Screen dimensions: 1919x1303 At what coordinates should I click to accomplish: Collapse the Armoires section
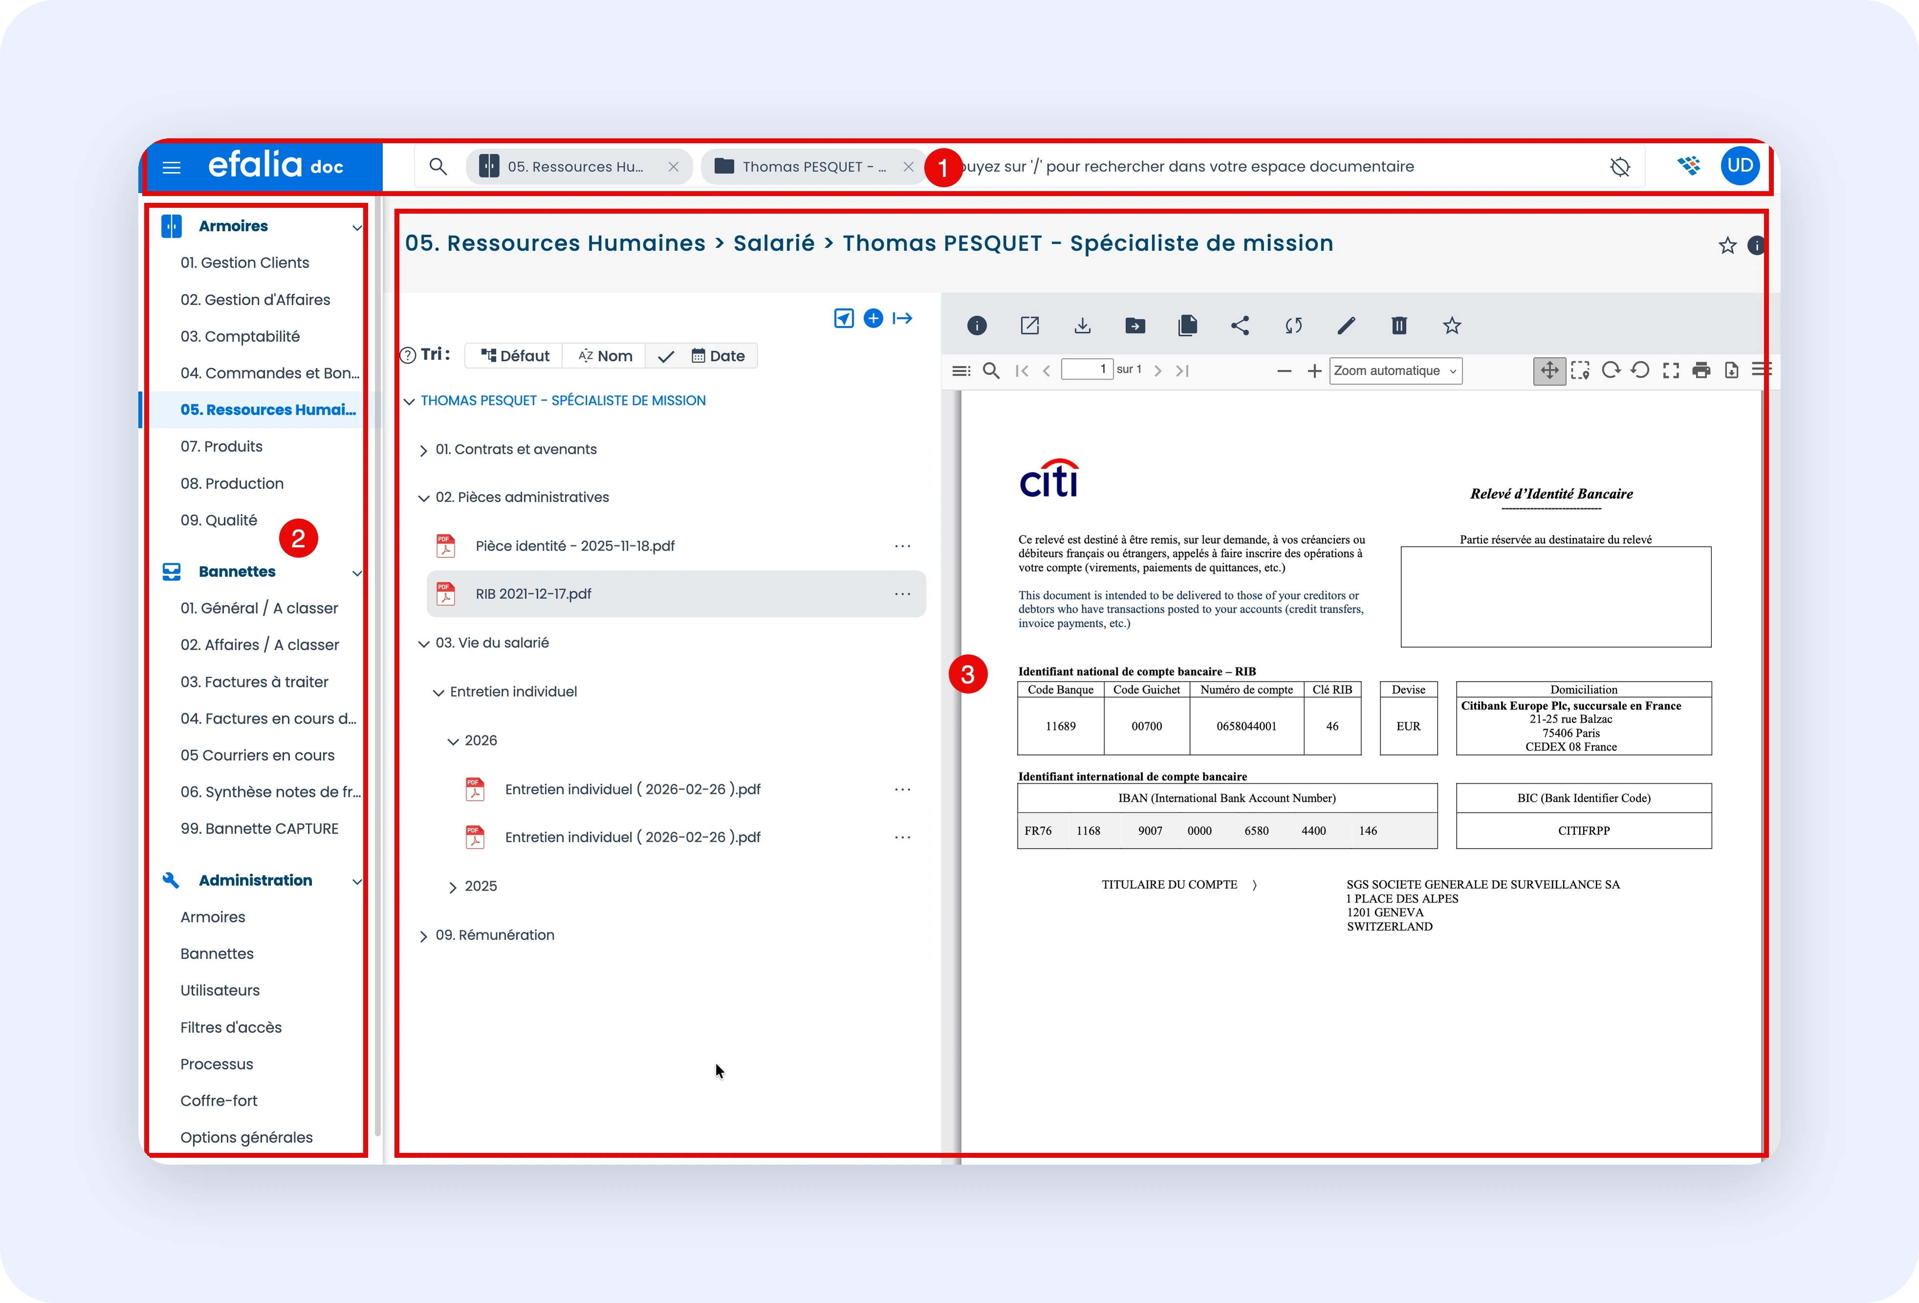(x=357, y=228)
